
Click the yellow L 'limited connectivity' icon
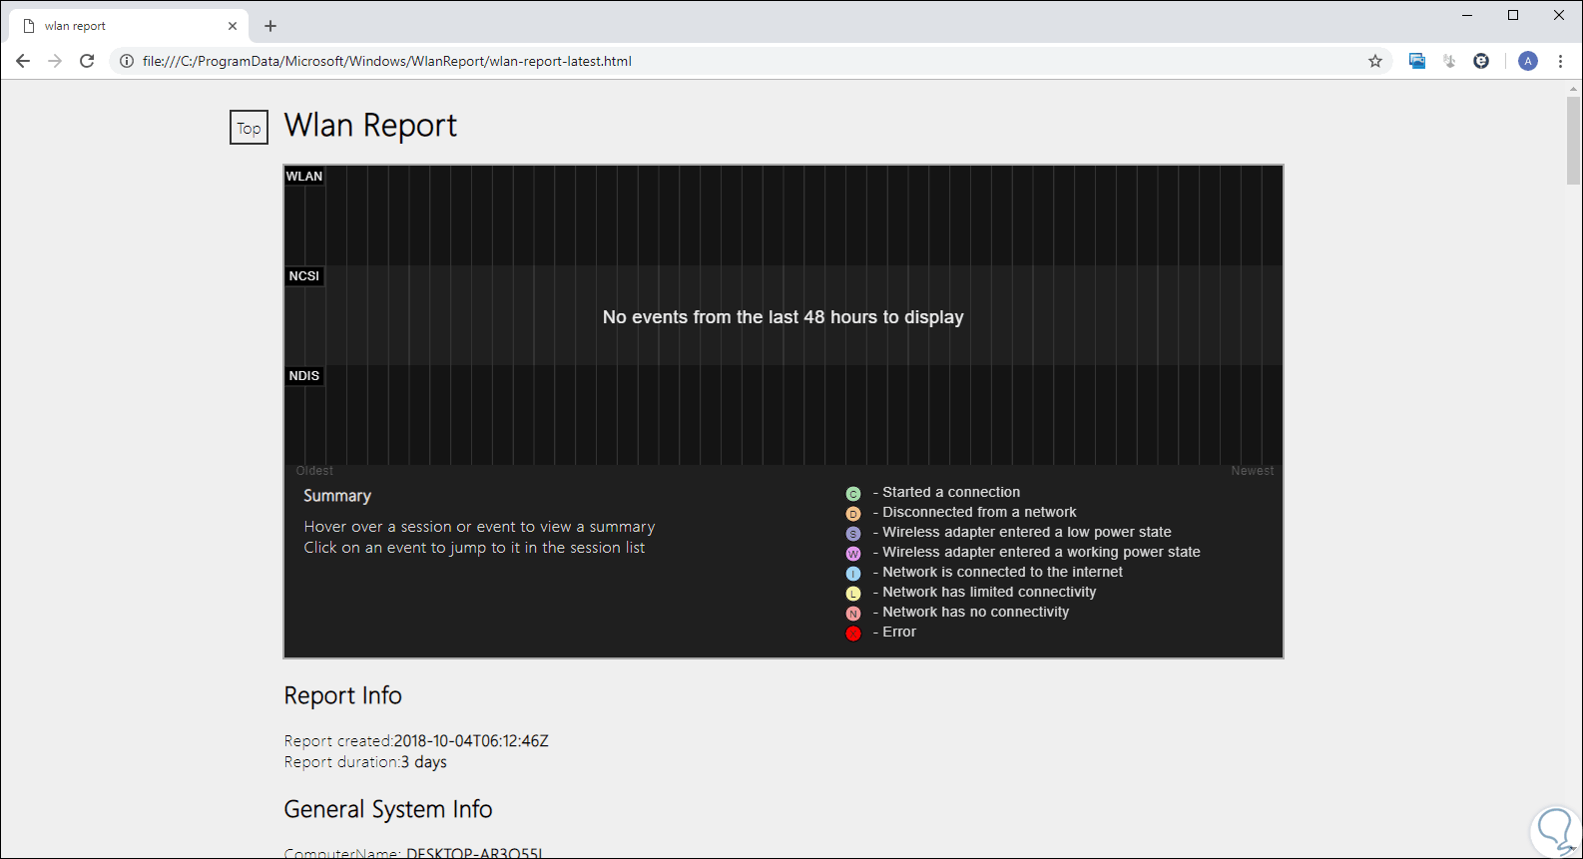[x=853, y=594]
